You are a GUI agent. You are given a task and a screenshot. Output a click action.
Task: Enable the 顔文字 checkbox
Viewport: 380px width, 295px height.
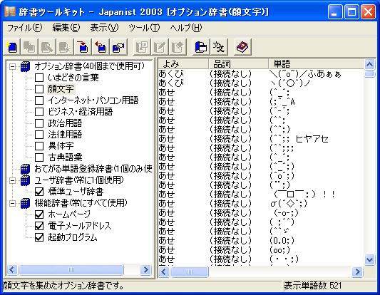pyautogui.click(x=39, y=89)
